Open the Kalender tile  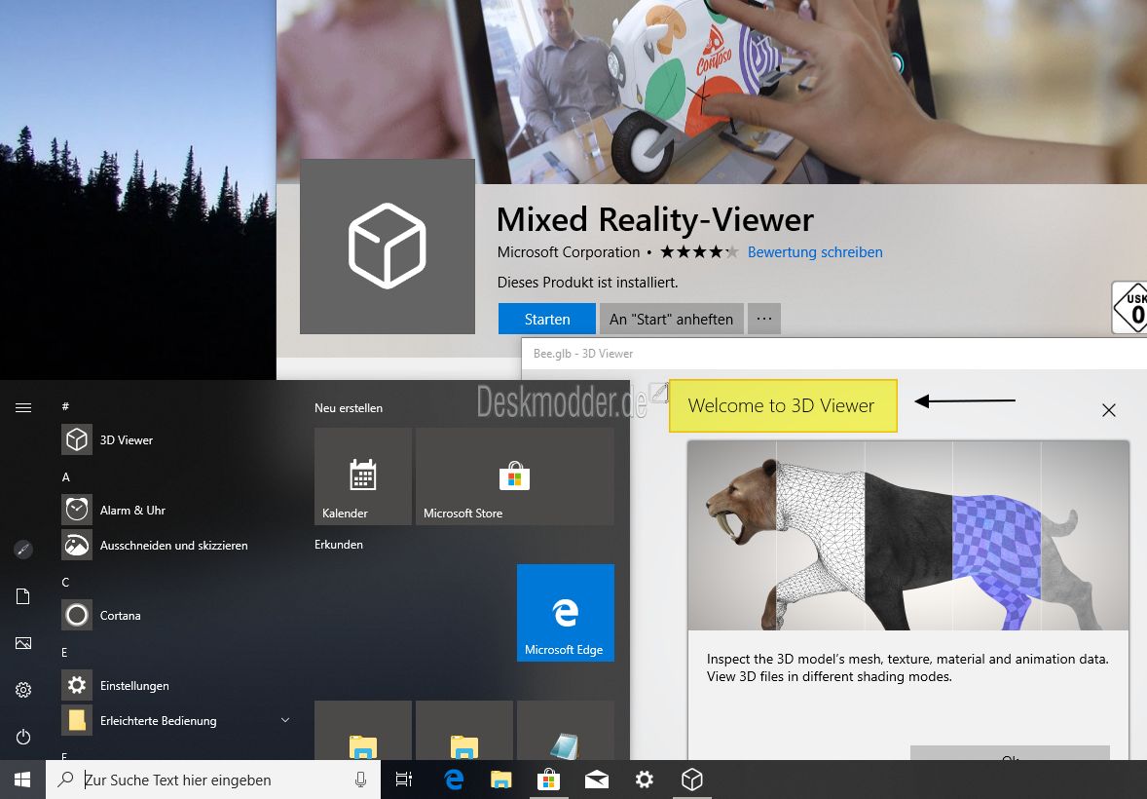(x=363, y=476)
